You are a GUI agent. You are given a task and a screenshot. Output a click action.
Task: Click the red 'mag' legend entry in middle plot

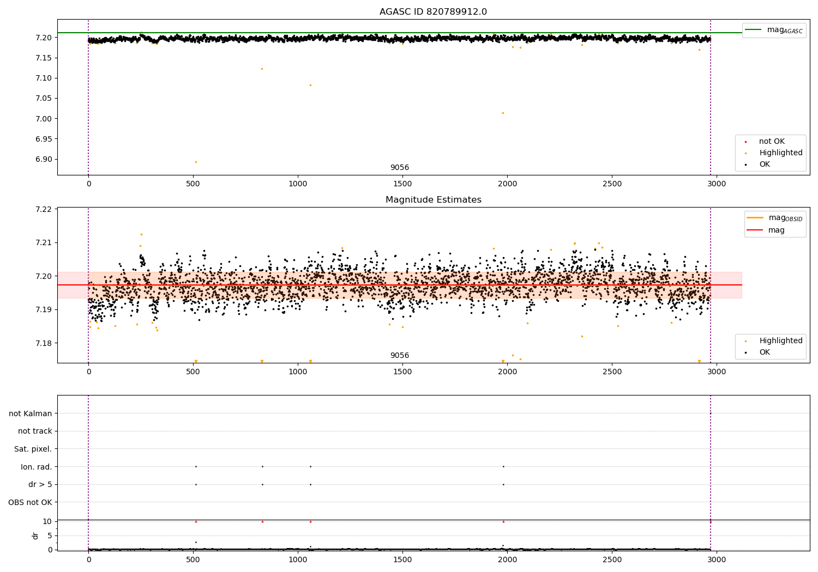click(766, 230)
